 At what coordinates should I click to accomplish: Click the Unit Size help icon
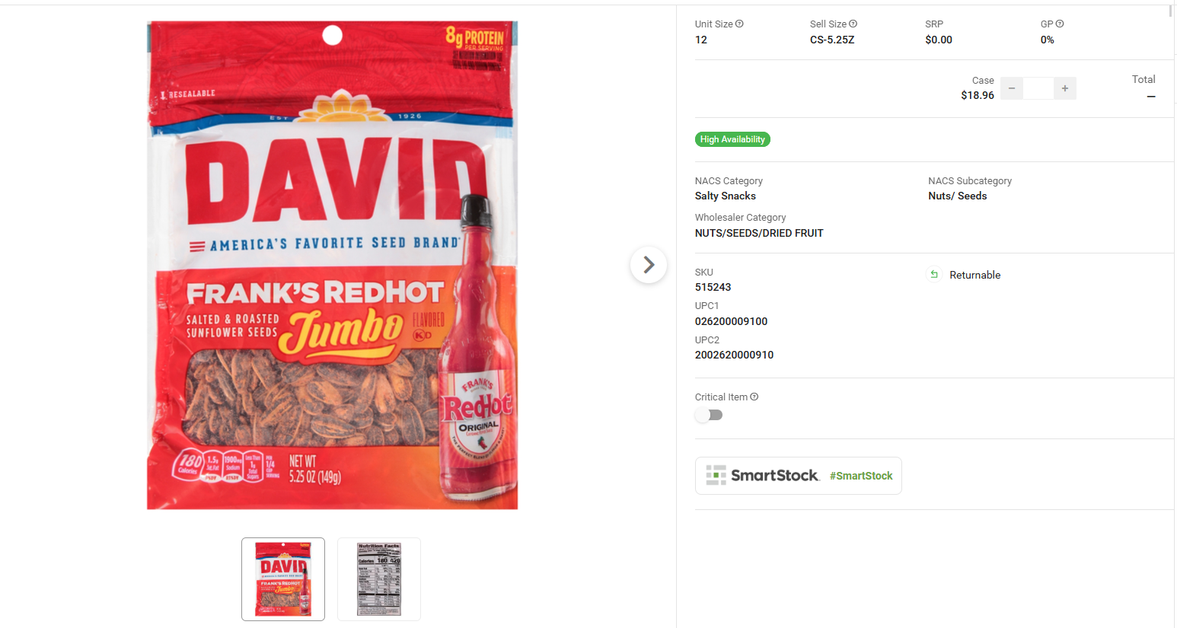point(739,24)
